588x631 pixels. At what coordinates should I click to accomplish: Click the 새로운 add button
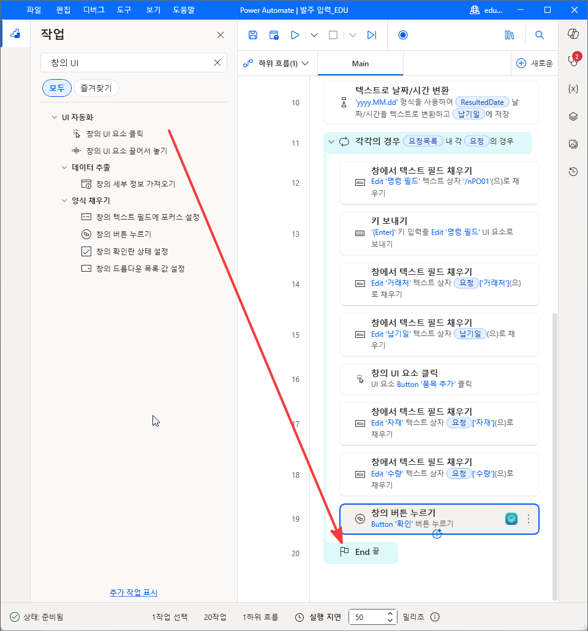point(534,63)
